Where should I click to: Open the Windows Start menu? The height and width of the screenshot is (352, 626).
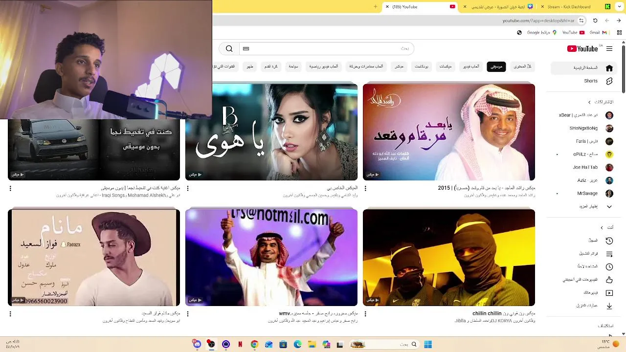(x=428, y=344)
